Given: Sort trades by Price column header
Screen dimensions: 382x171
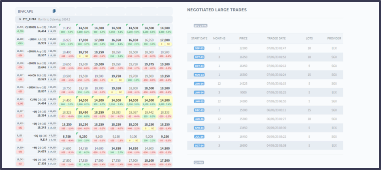Looking at the screenshot, I should pyautogui.click(x=243, y=38).
